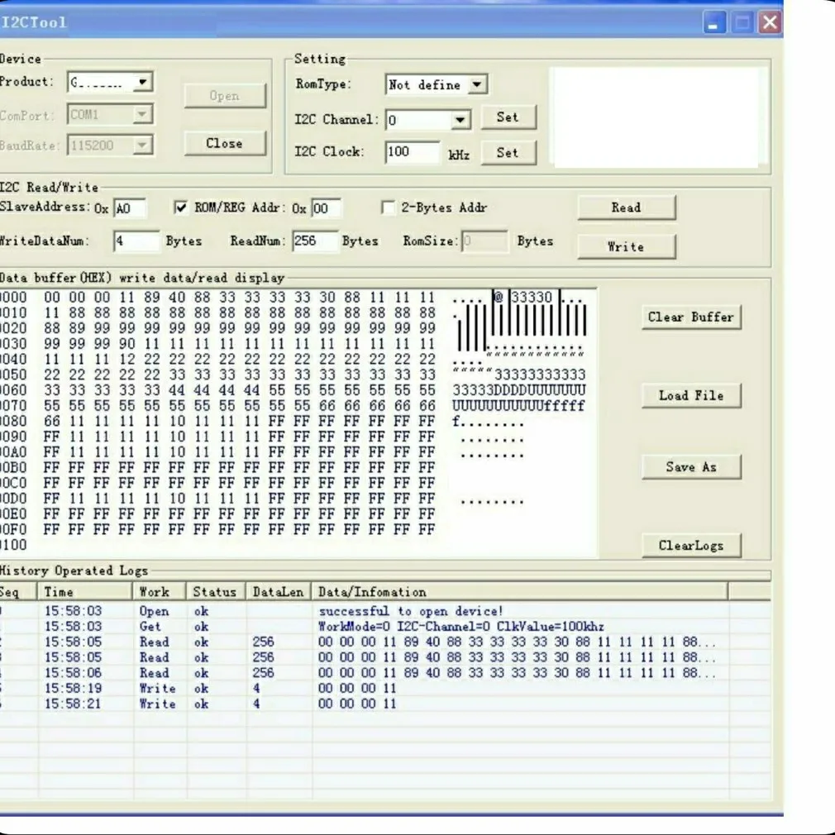835x835 pixels.
Task: Click 'successful to open device!' log text
Action: (x=411, y=611)
